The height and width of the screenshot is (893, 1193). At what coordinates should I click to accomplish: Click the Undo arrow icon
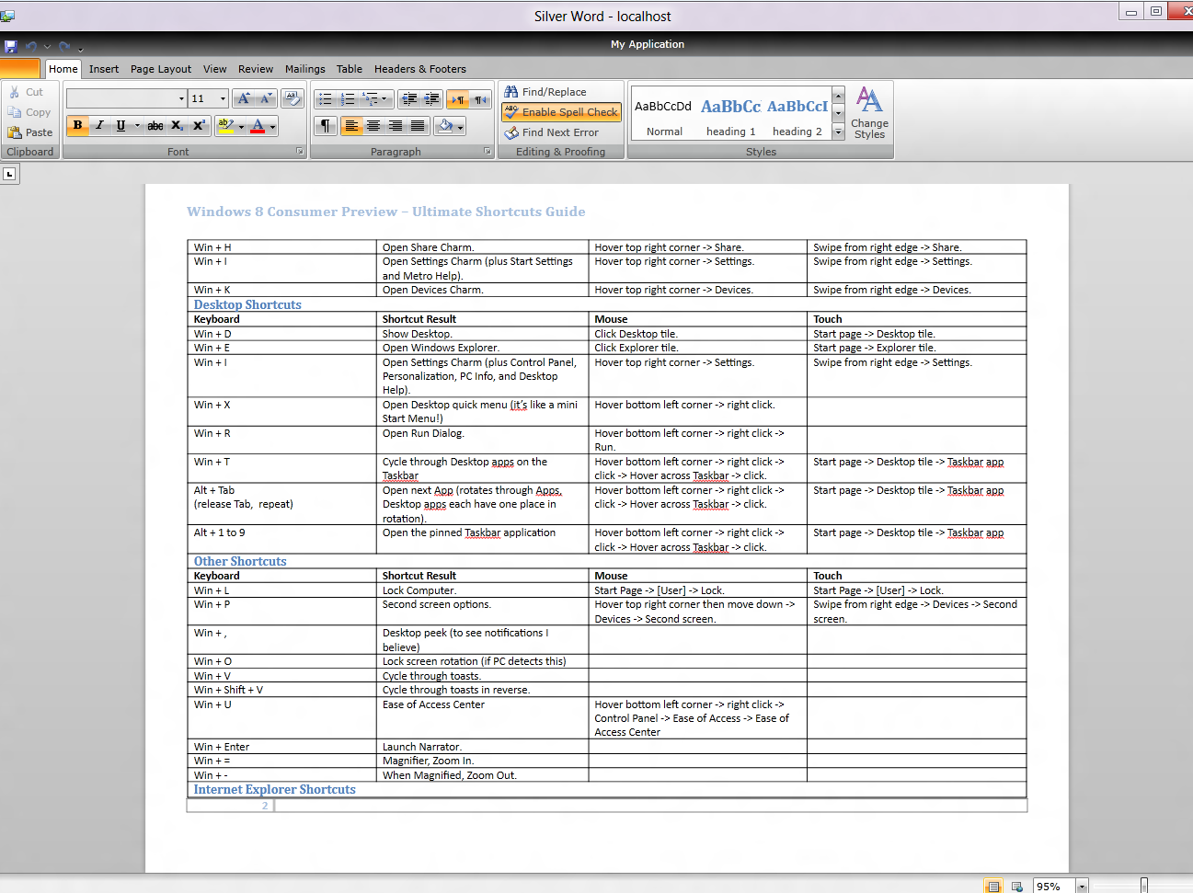tap(31, 46)
